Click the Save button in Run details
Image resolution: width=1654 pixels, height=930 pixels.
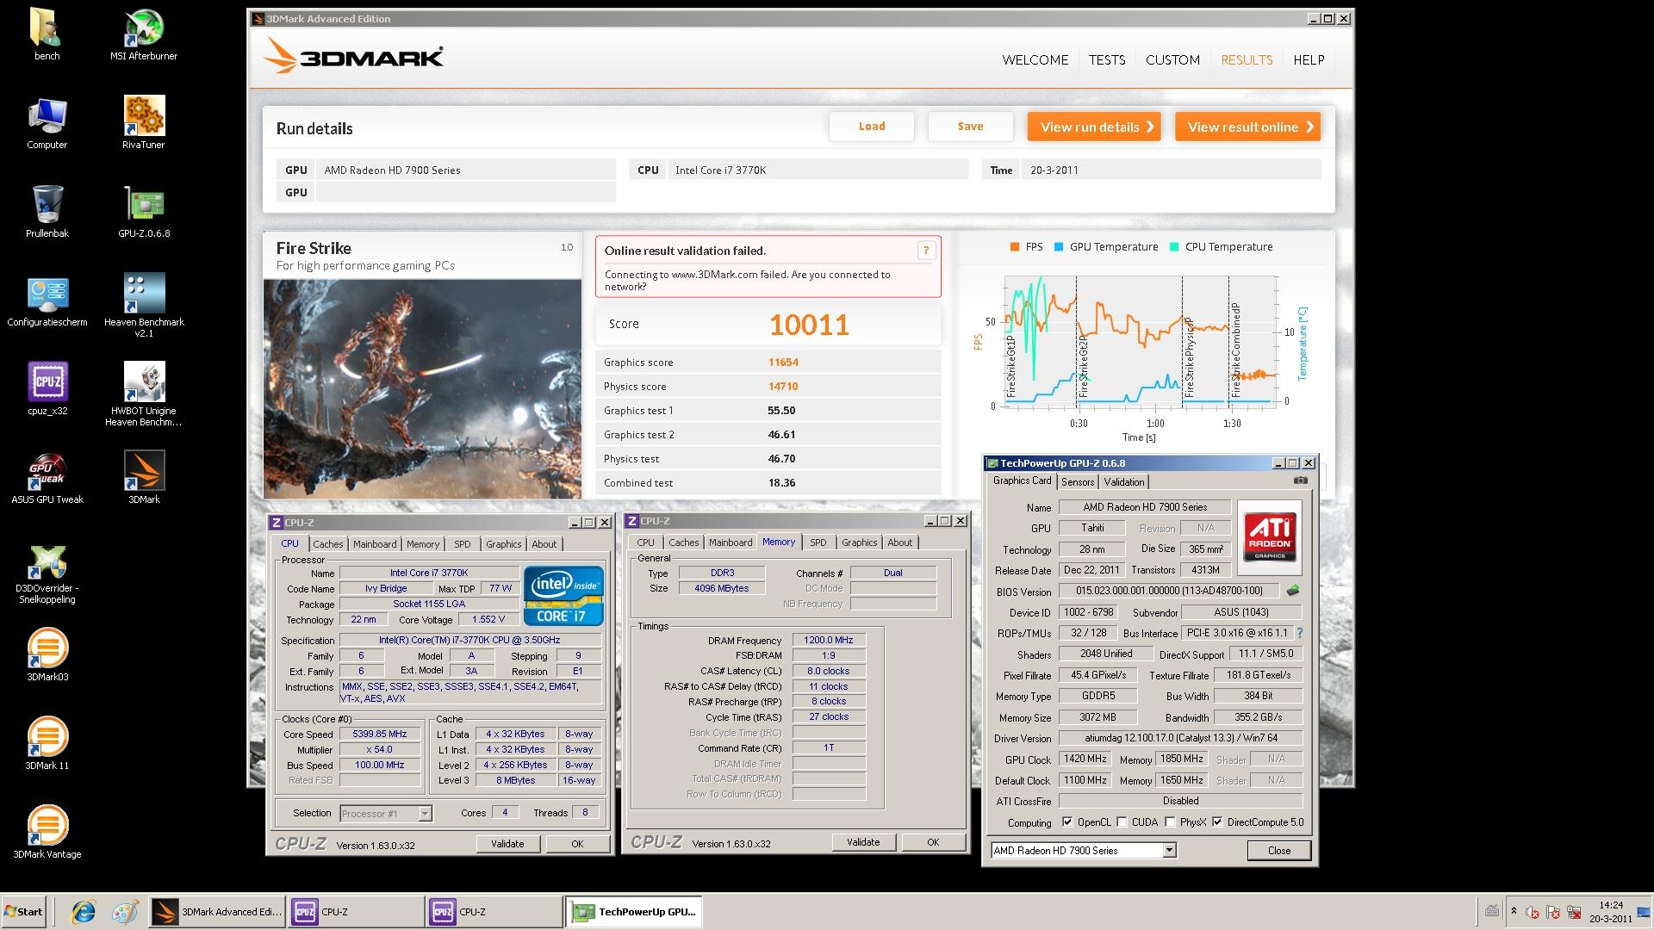(970, 127)
